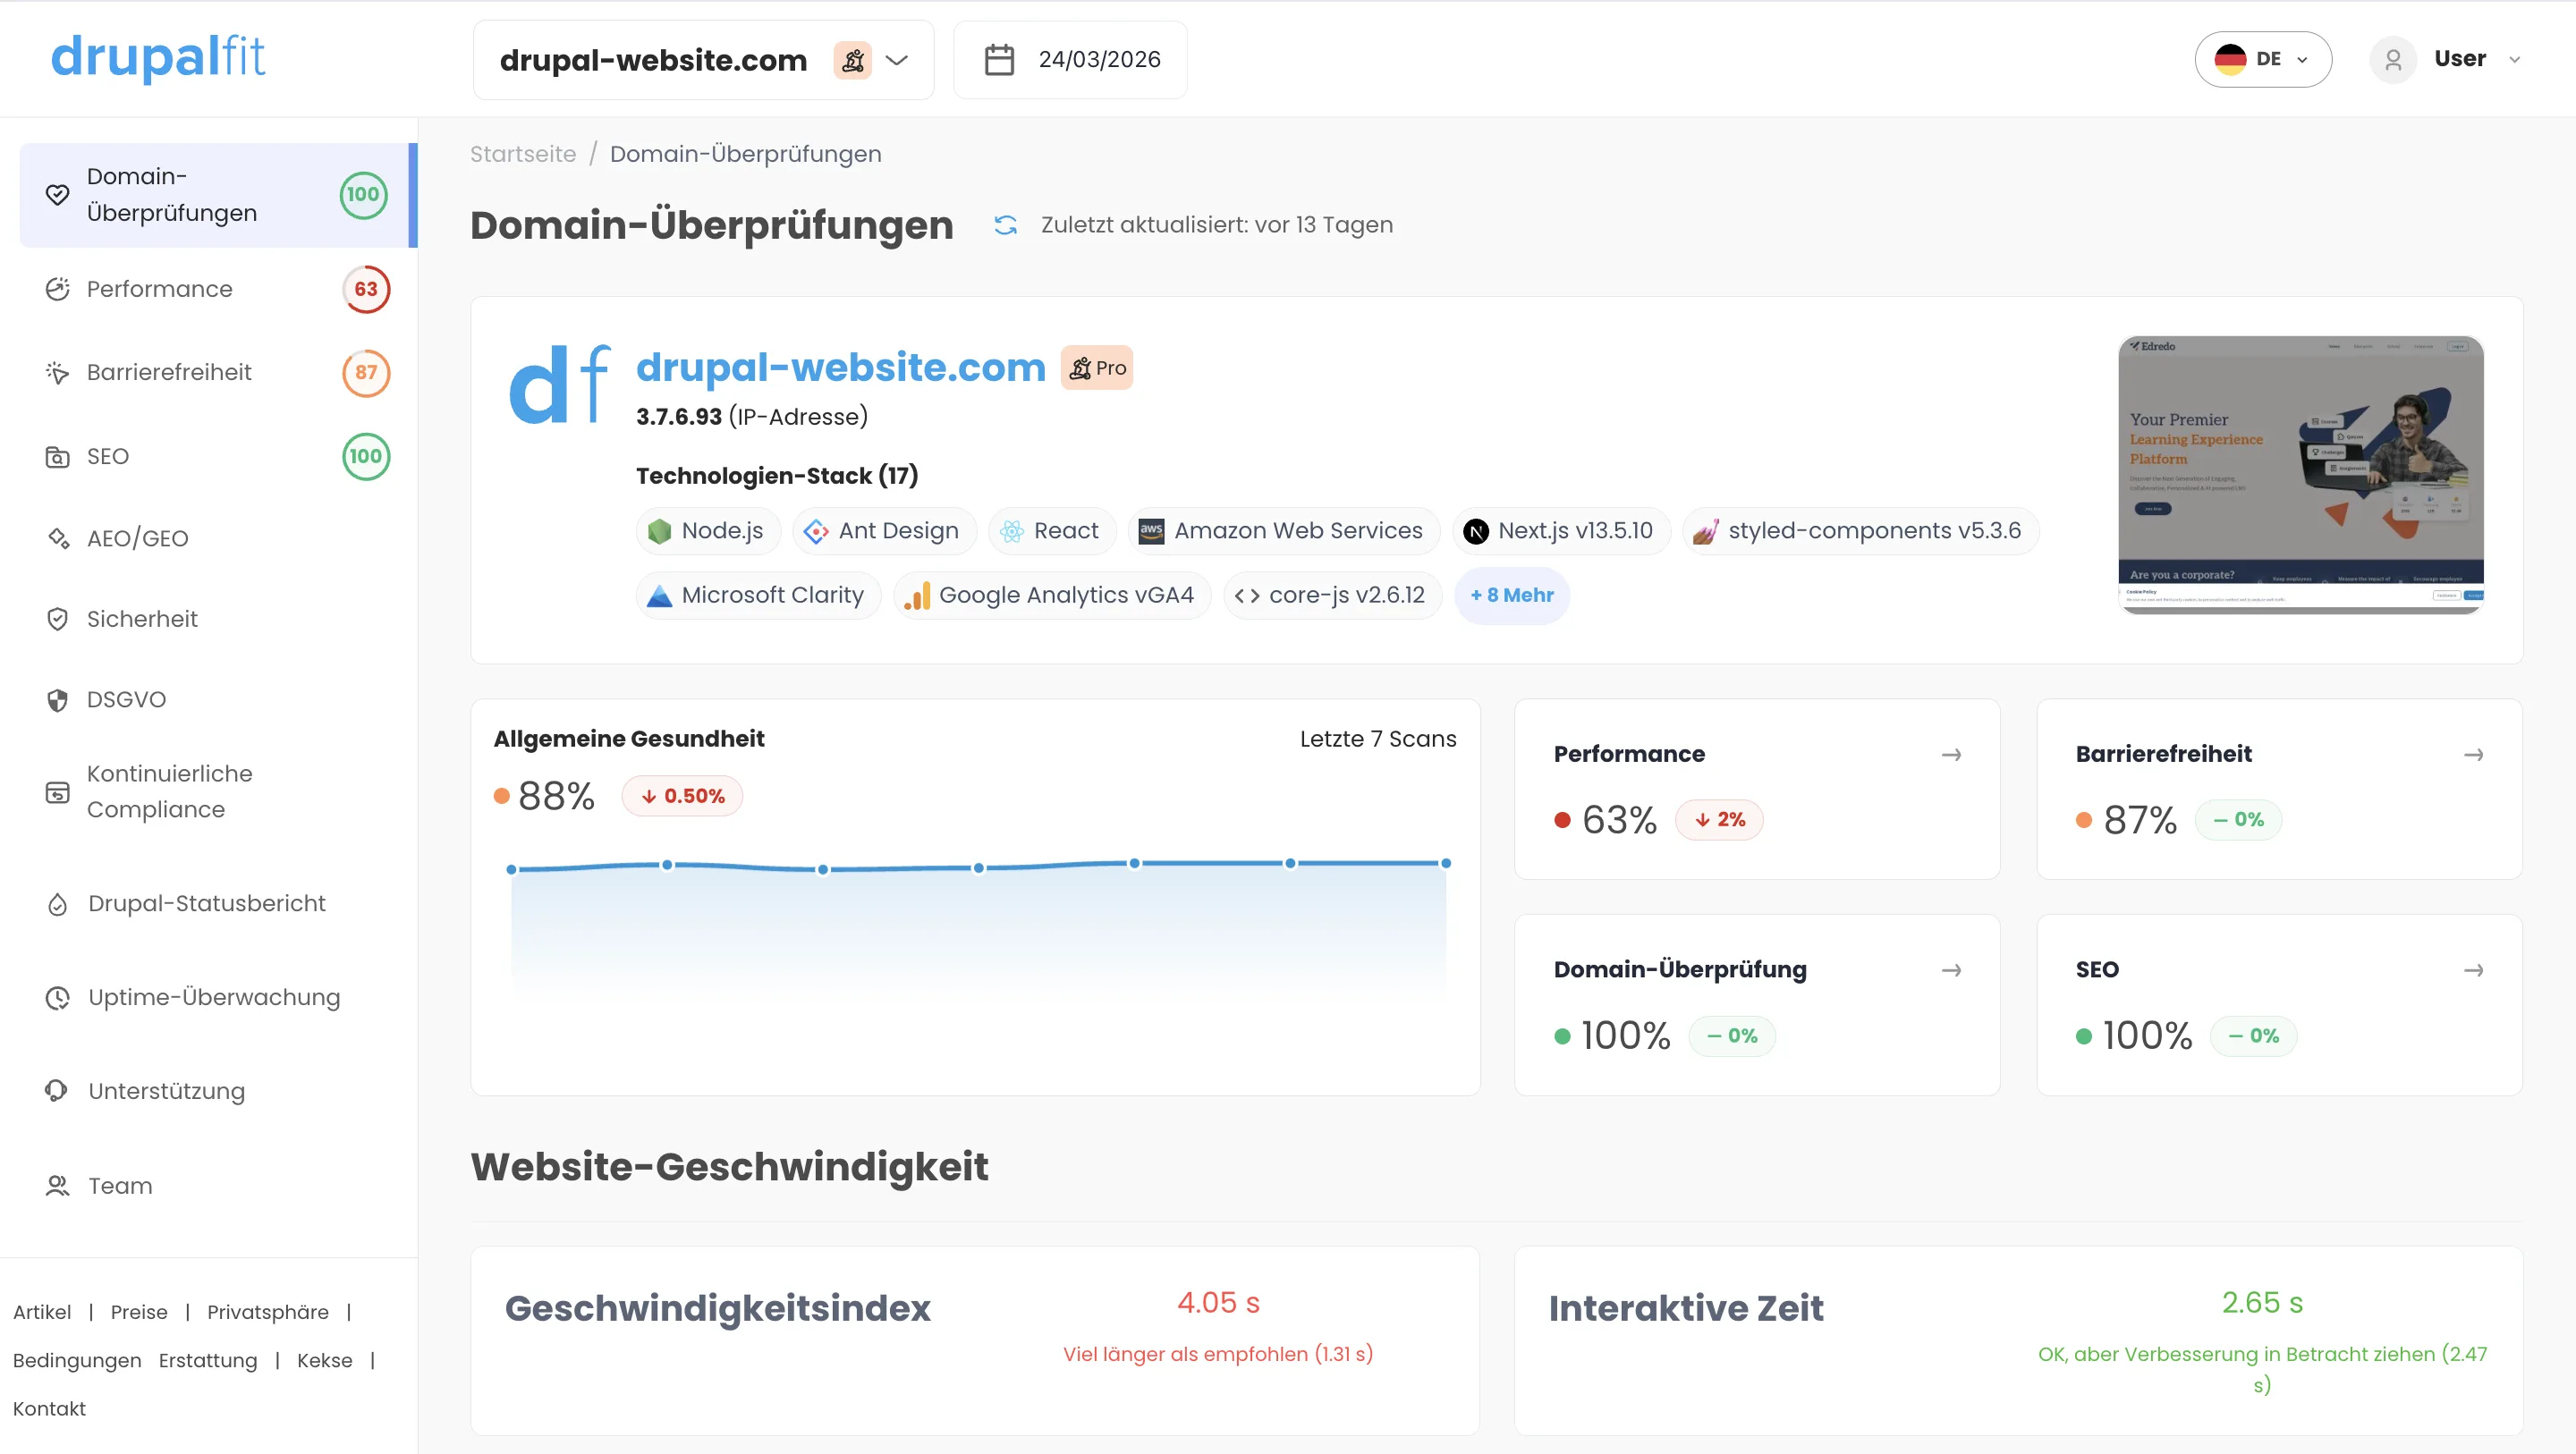This screenshot has height=1454, width=2576.
Task: Click the Startseite breadcrumb link
Action: tap(523, 154)
